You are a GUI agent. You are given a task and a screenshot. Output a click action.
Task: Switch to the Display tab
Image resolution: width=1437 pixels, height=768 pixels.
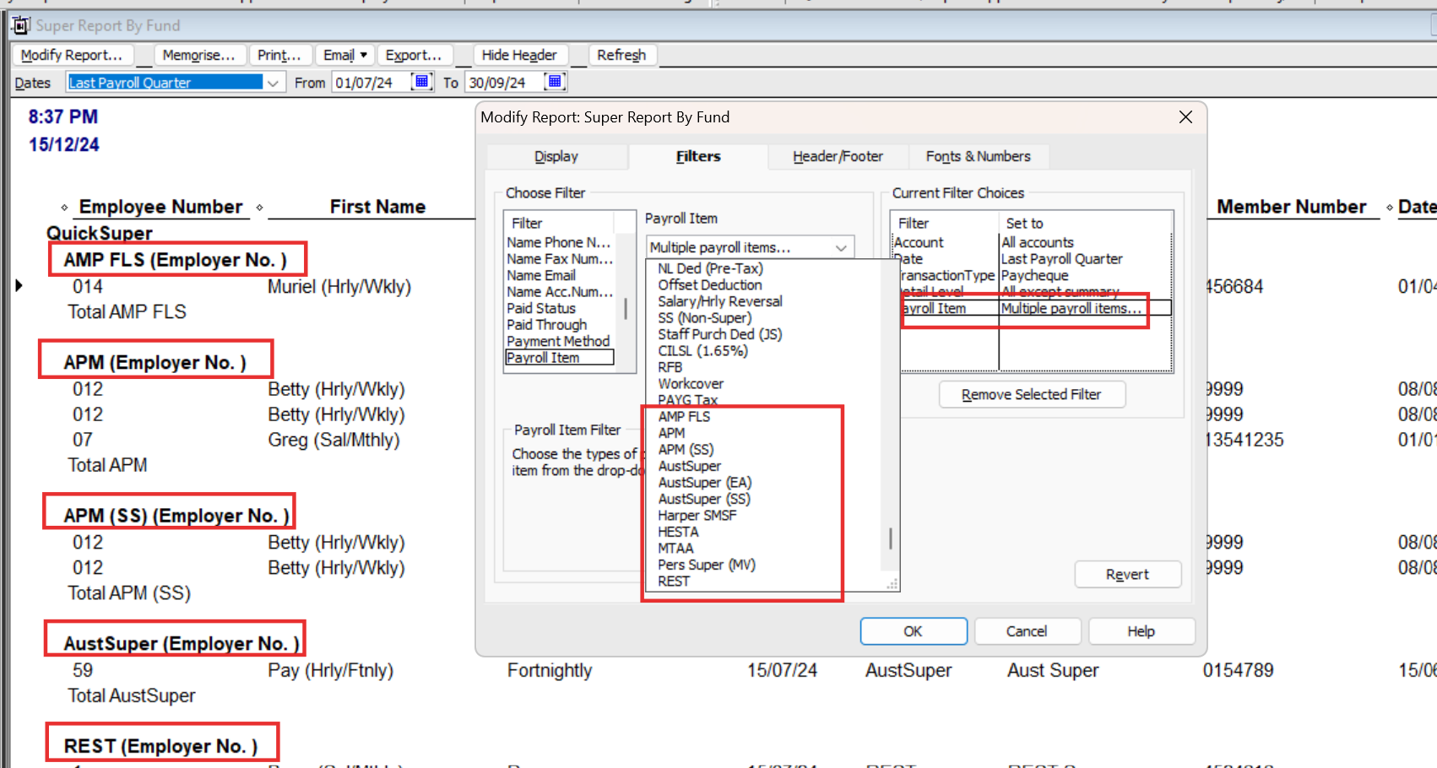point(556,156)
